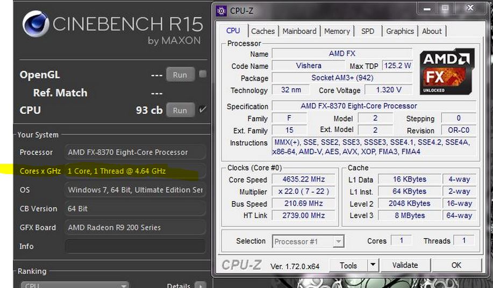This screenshot has width=493, height=288.
Task: Click the L1 Data 16 KBytes value
Action: (409, 179)
